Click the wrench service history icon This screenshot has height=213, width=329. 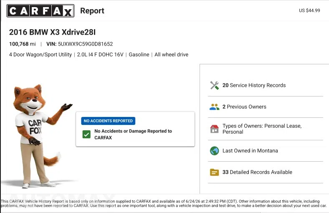(214, 86)
